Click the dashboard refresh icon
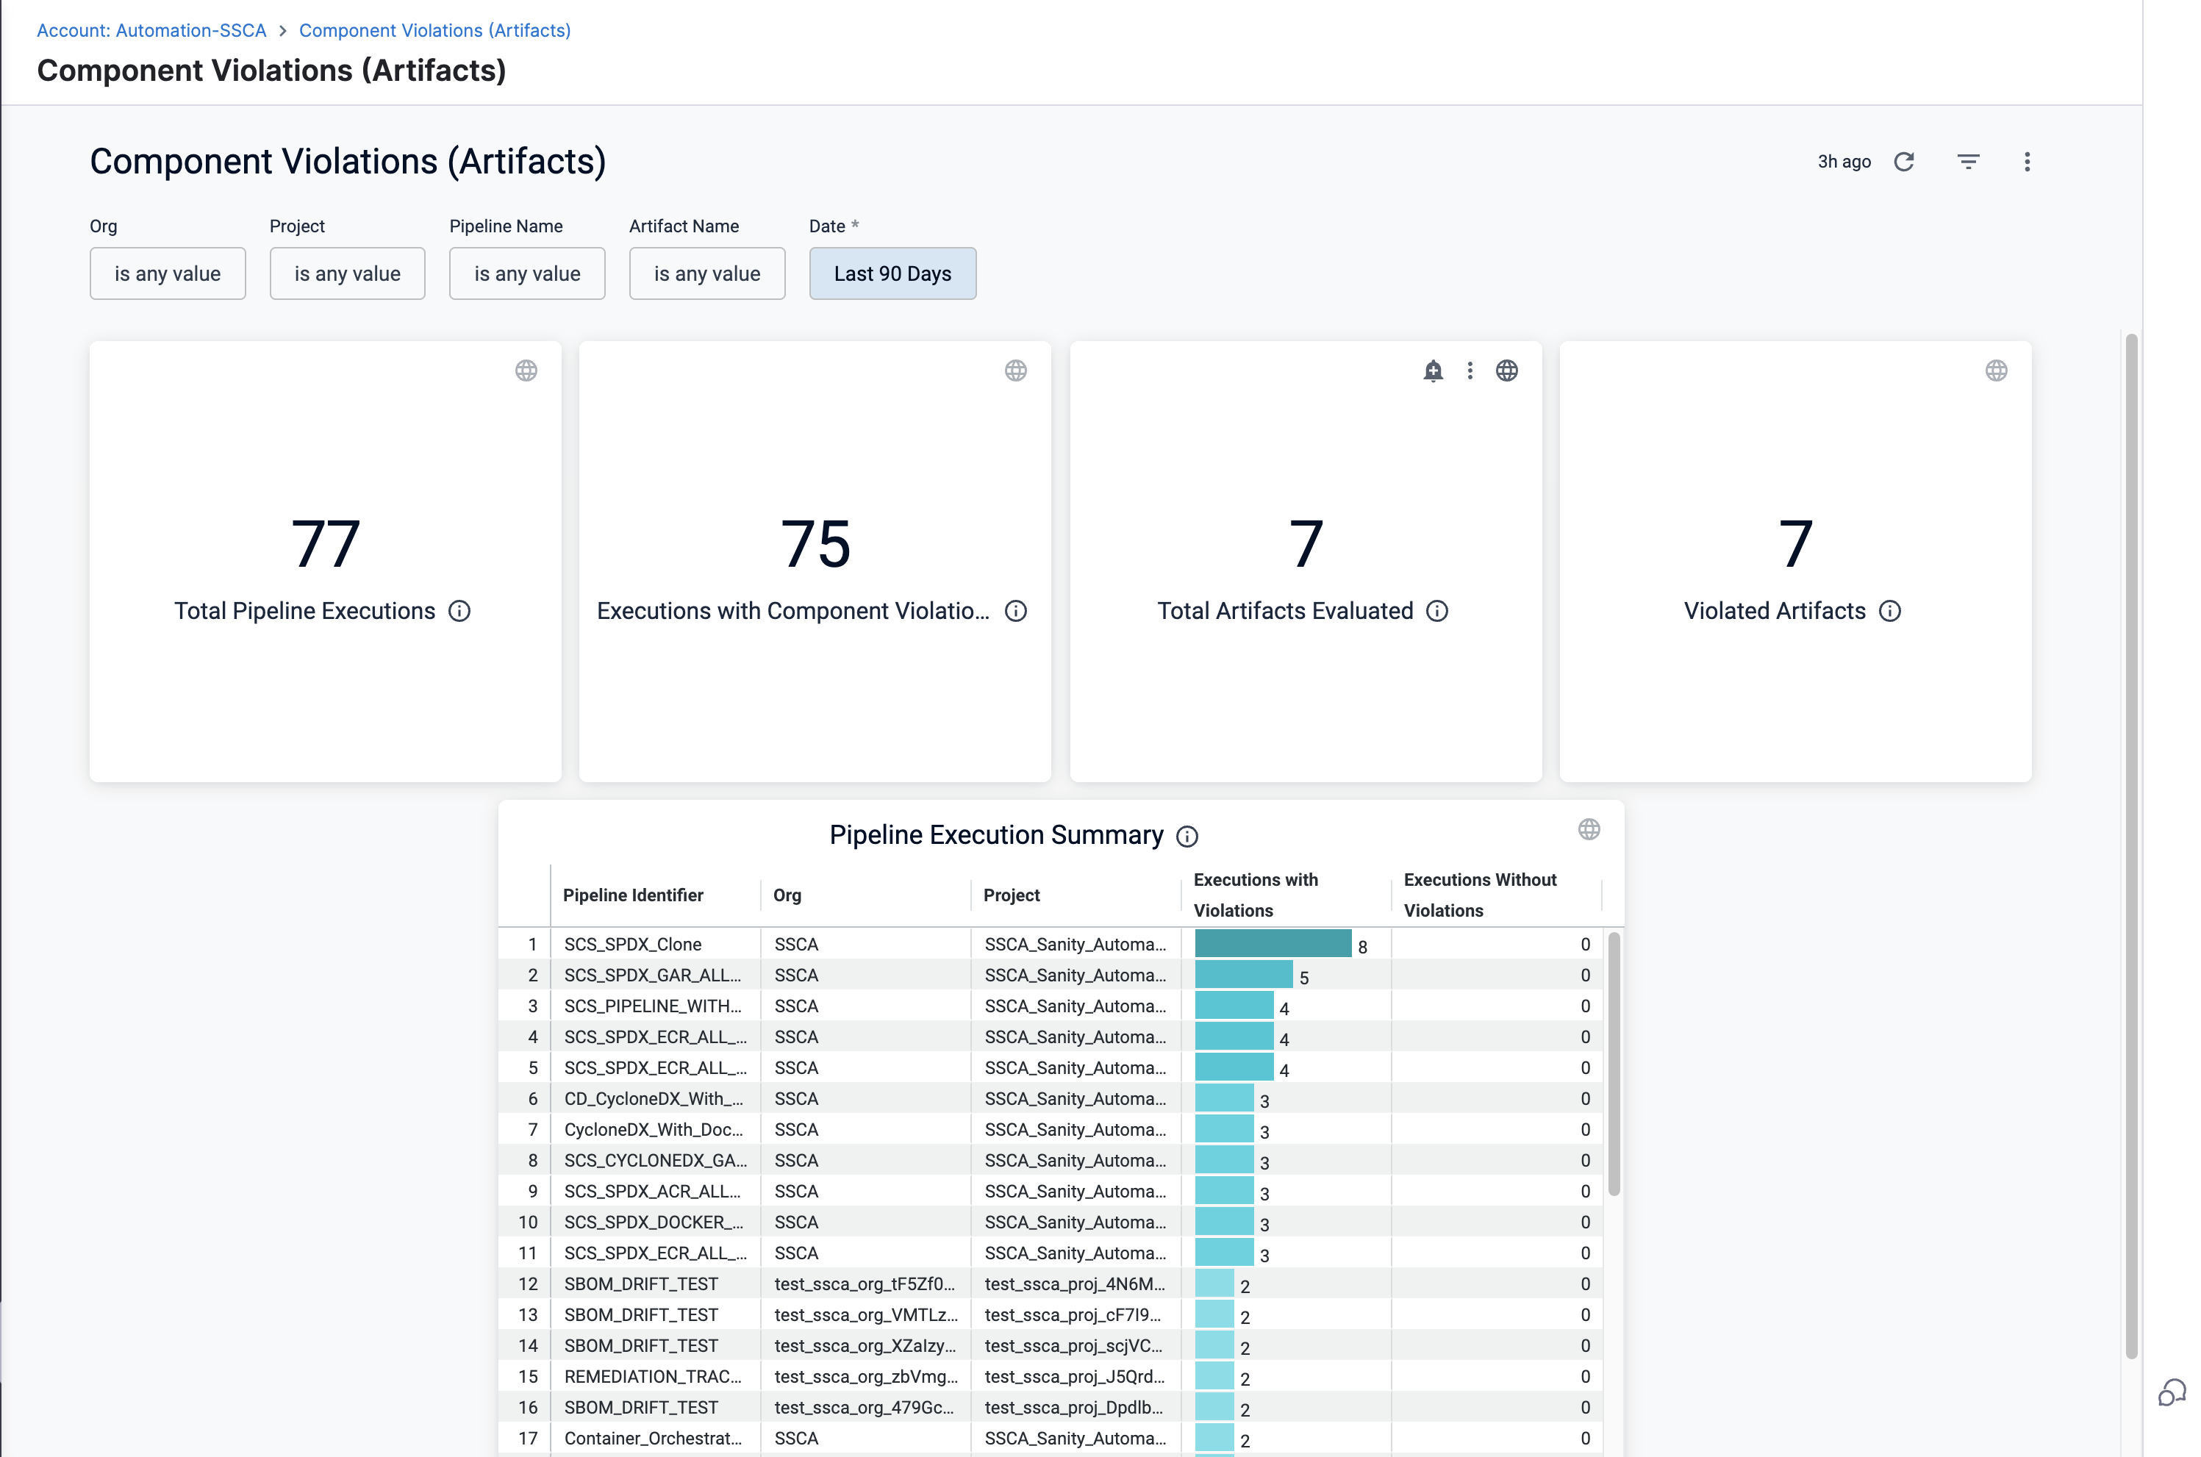 [x=1904, y=162]
